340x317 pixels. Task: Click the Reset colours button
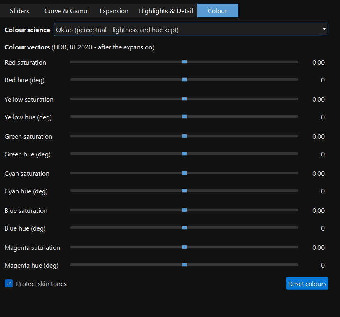307,283
